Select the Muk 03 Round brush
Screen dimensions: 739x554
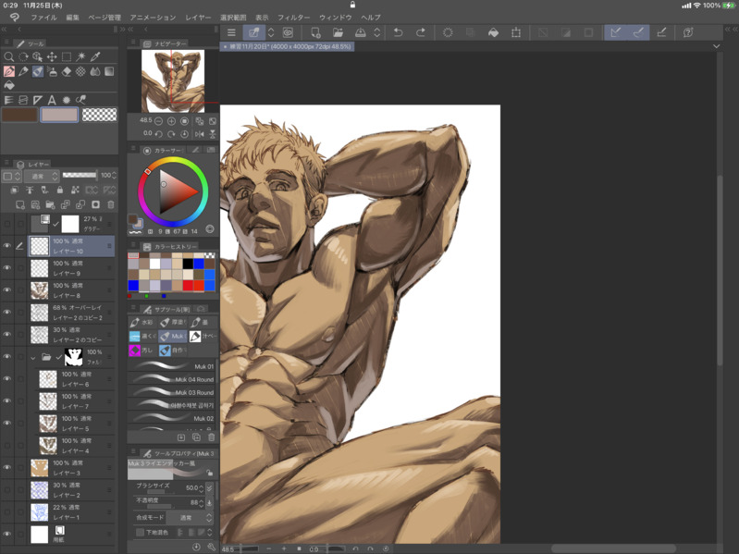172,392
